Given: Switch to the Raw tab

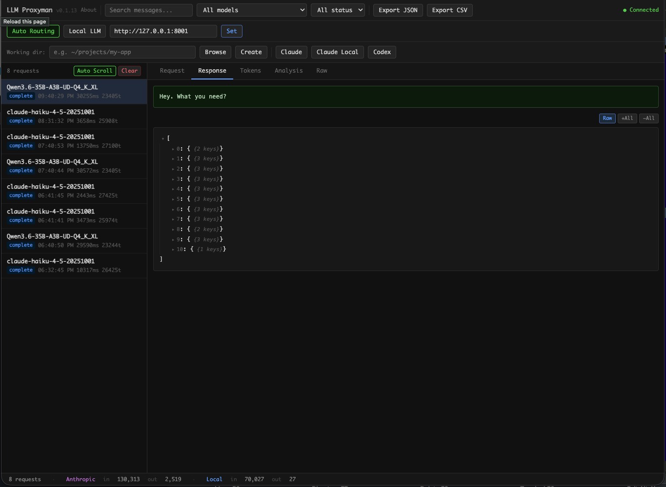Looking at the screenshot, I should pos(322,71).
